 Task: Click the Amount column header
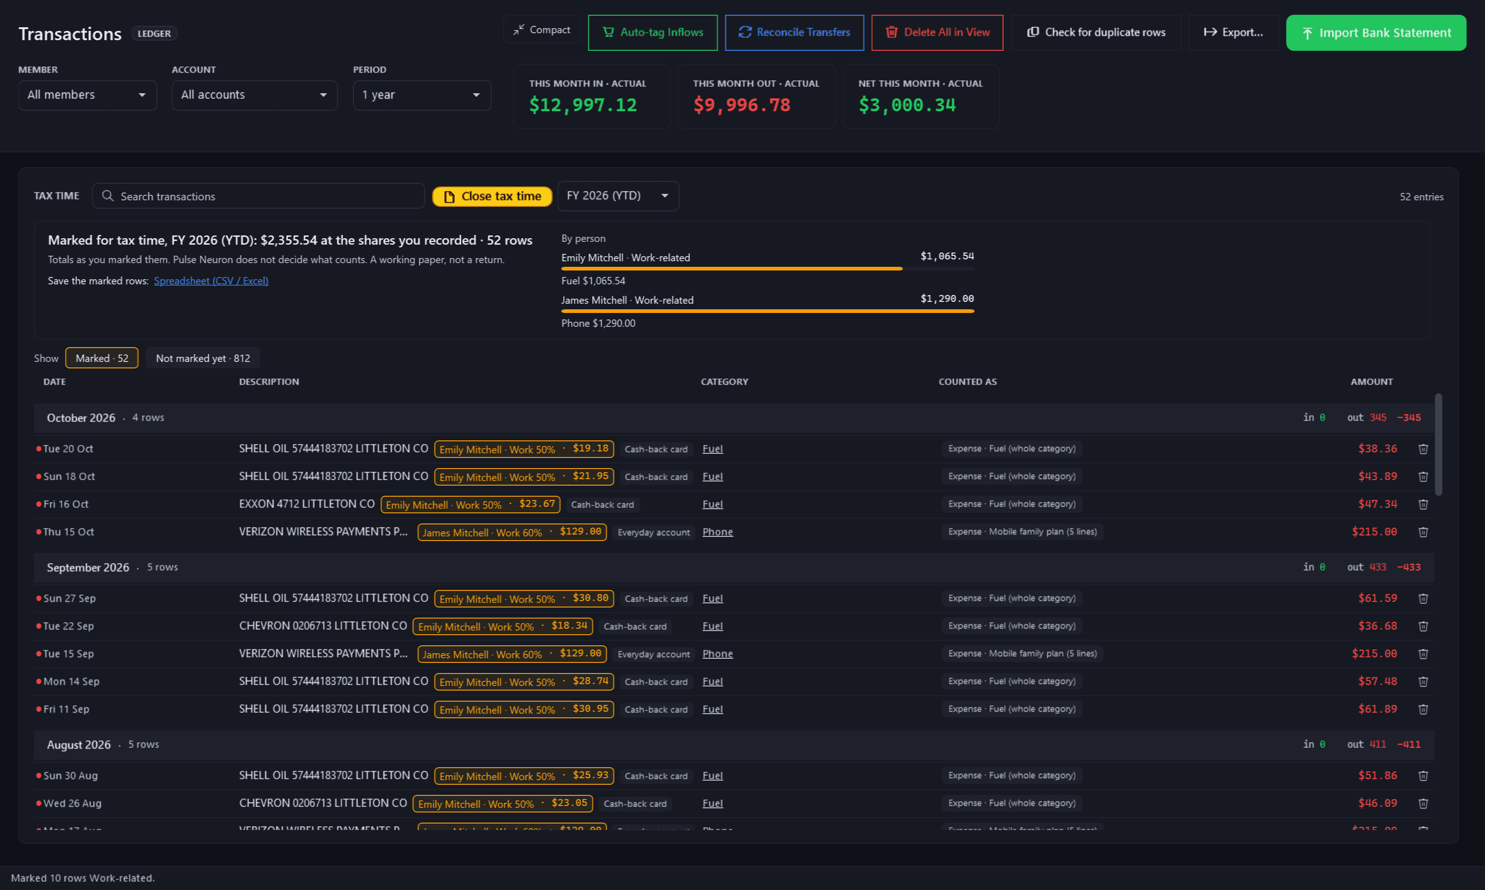(x=1371, y=381)
